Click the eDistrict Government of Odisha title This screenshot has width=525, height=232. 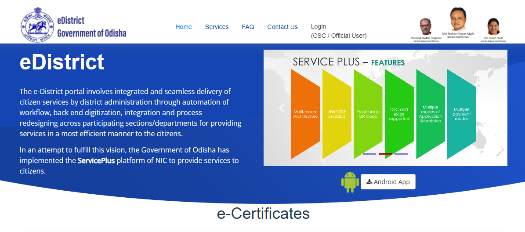point(91,27)
